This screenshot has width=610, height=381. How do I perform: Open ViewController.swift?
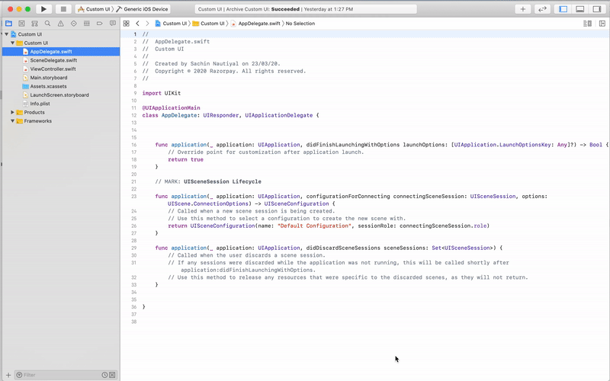[x=61, y=69]
